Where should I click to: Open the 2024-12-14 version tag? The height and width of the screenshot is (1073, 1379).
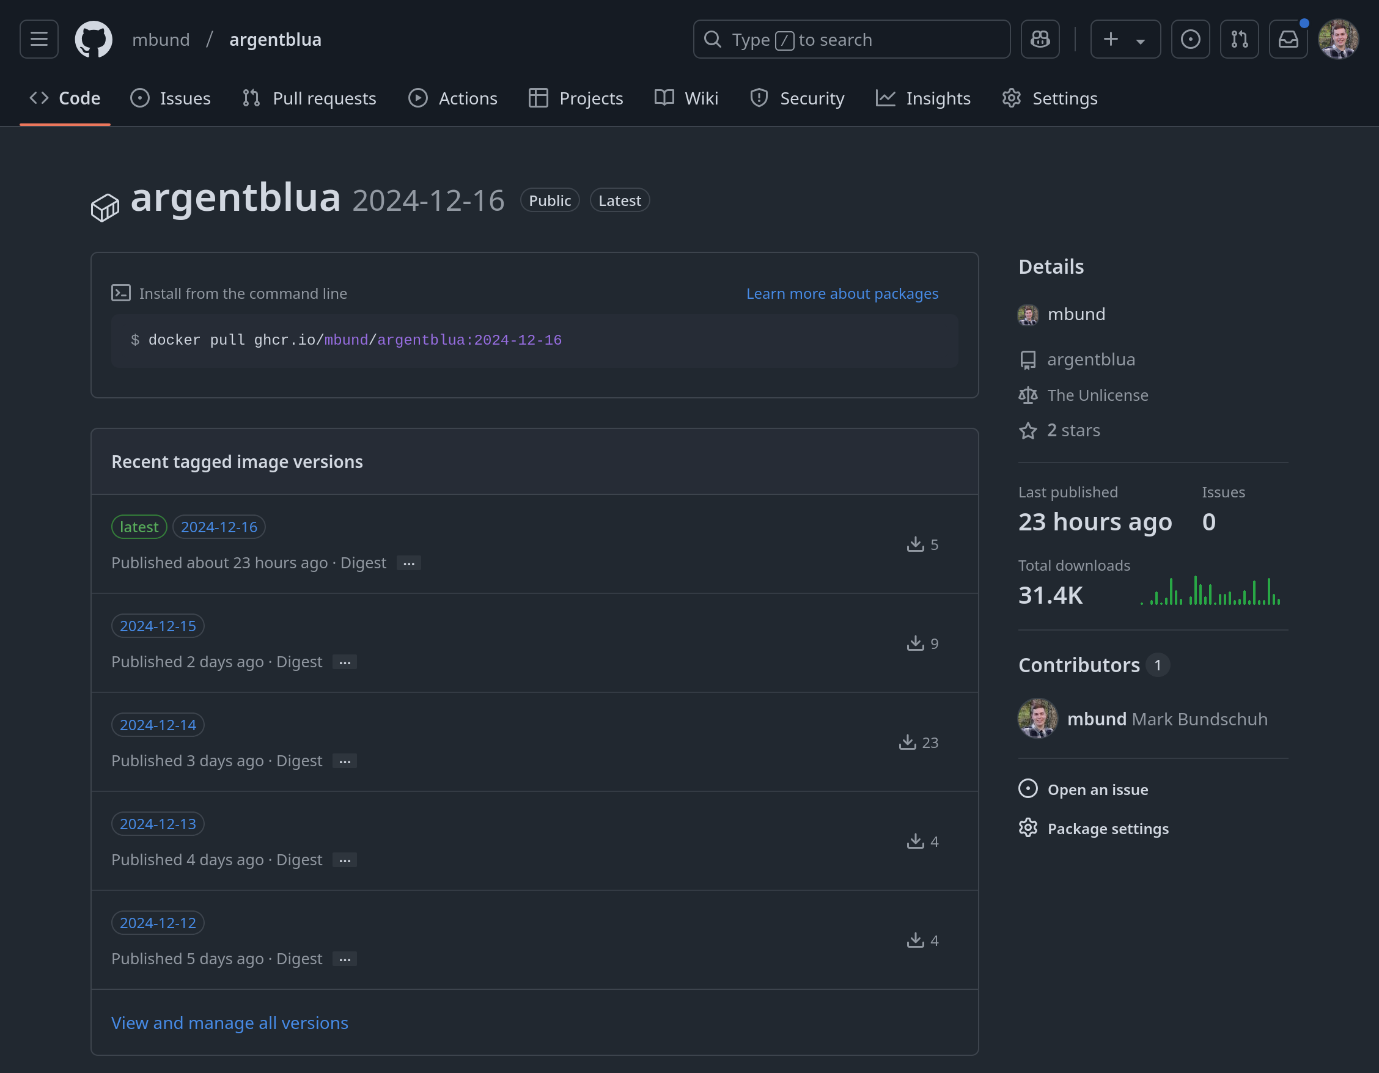(x=158, y=725)
